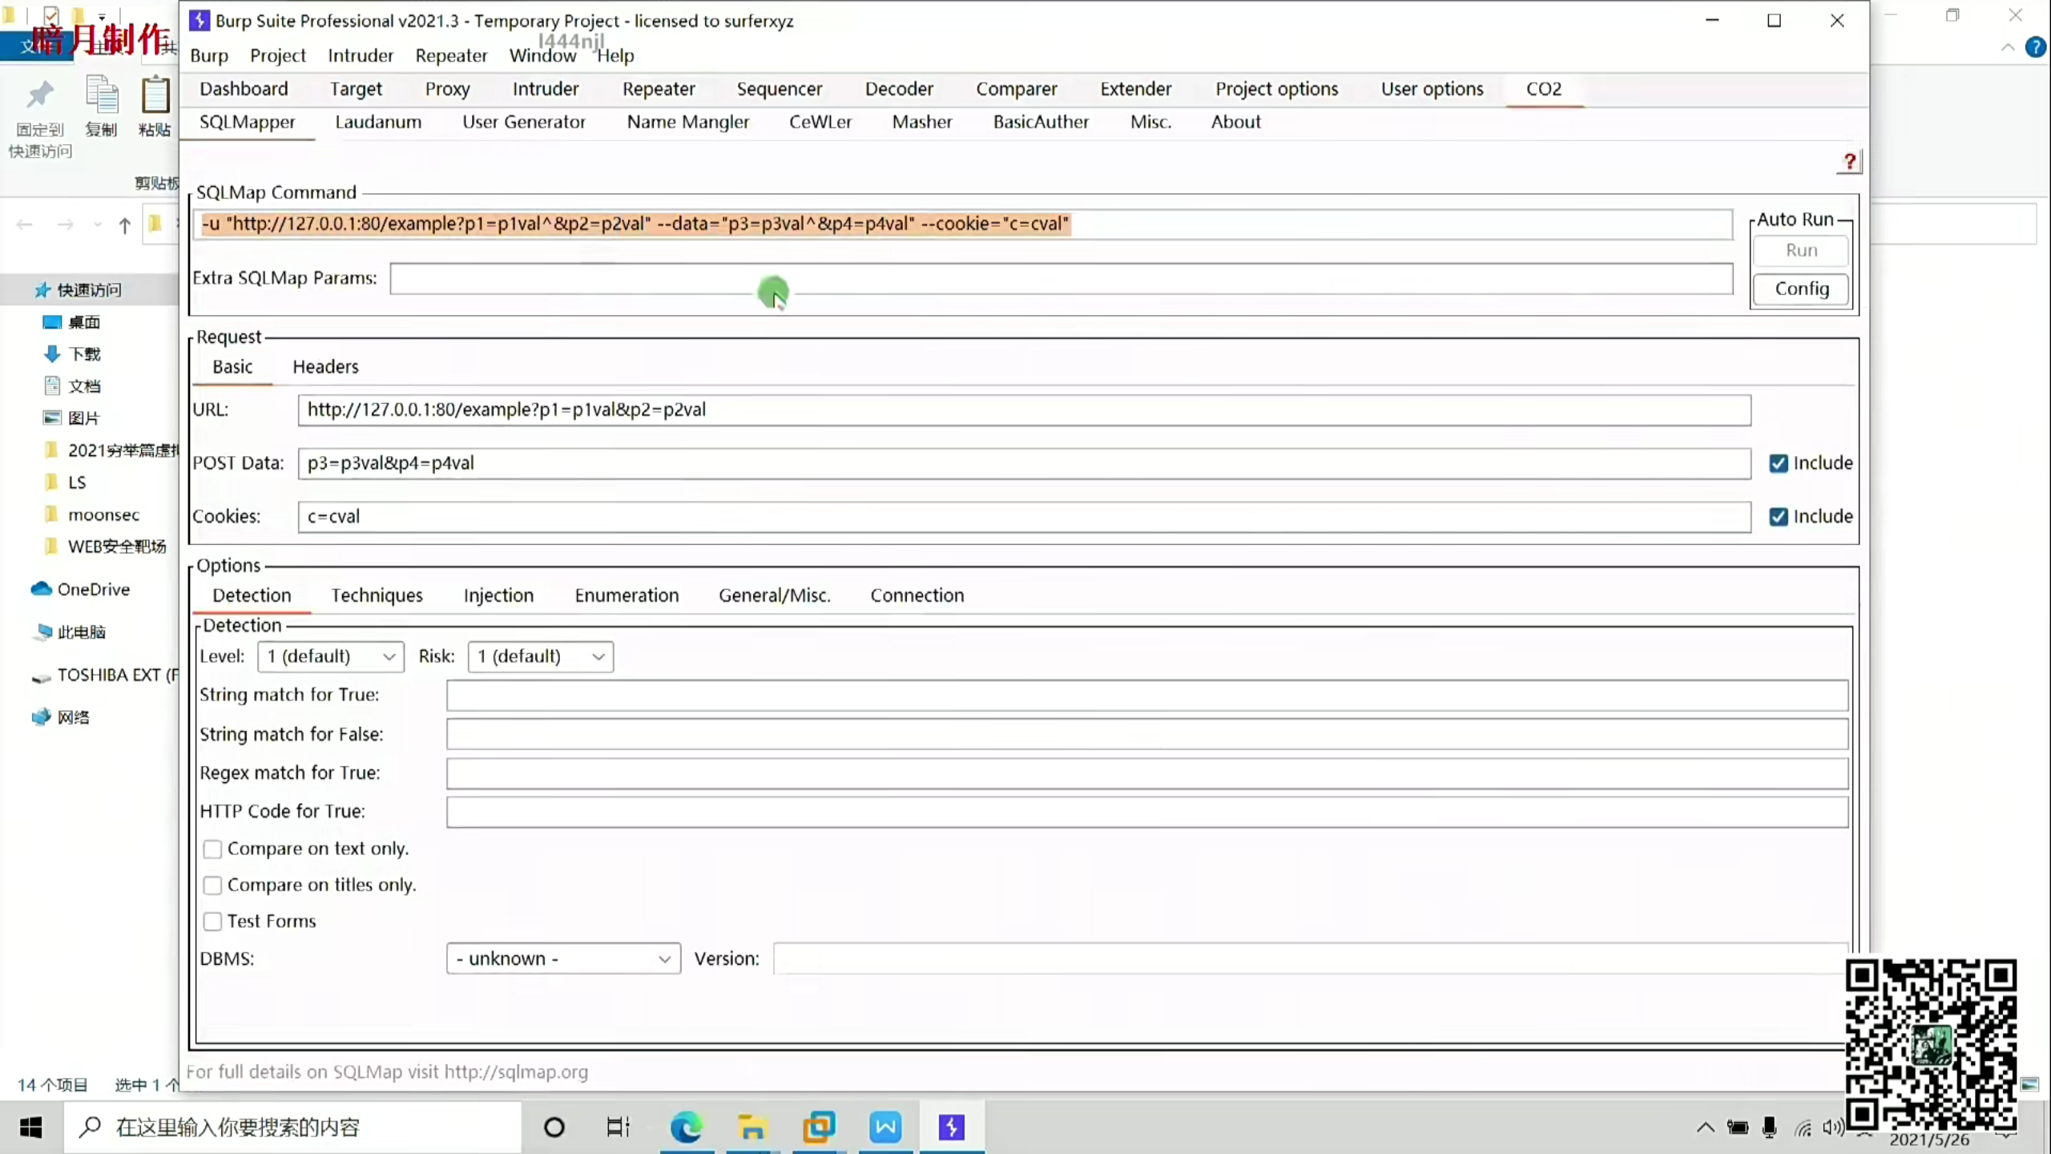The height and width of the screenshot is (1154, 2051).
Task: Switch to the Laudanum tab
Action: (x=378, y=122)
